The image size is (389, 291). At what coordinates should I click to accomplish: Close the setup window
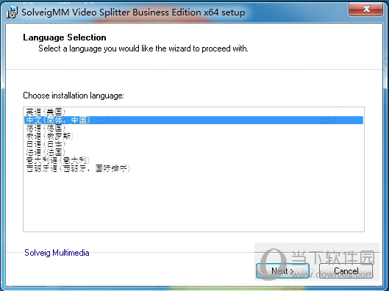click(x=365, y=9)
